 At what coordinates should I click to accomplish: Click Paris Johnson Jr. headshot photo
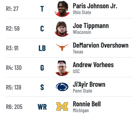62,9
